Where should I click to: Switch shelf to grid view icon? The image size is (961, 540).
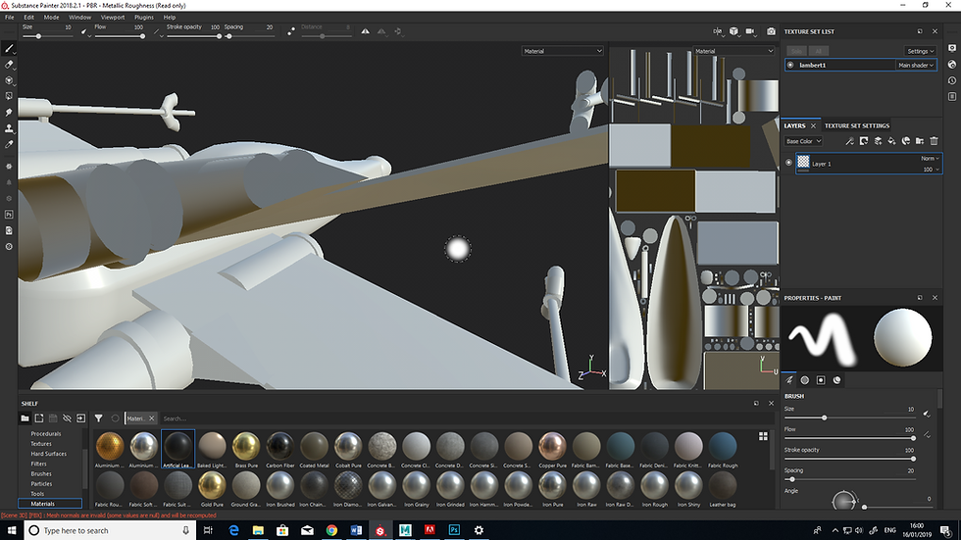(x=763, y=436)
